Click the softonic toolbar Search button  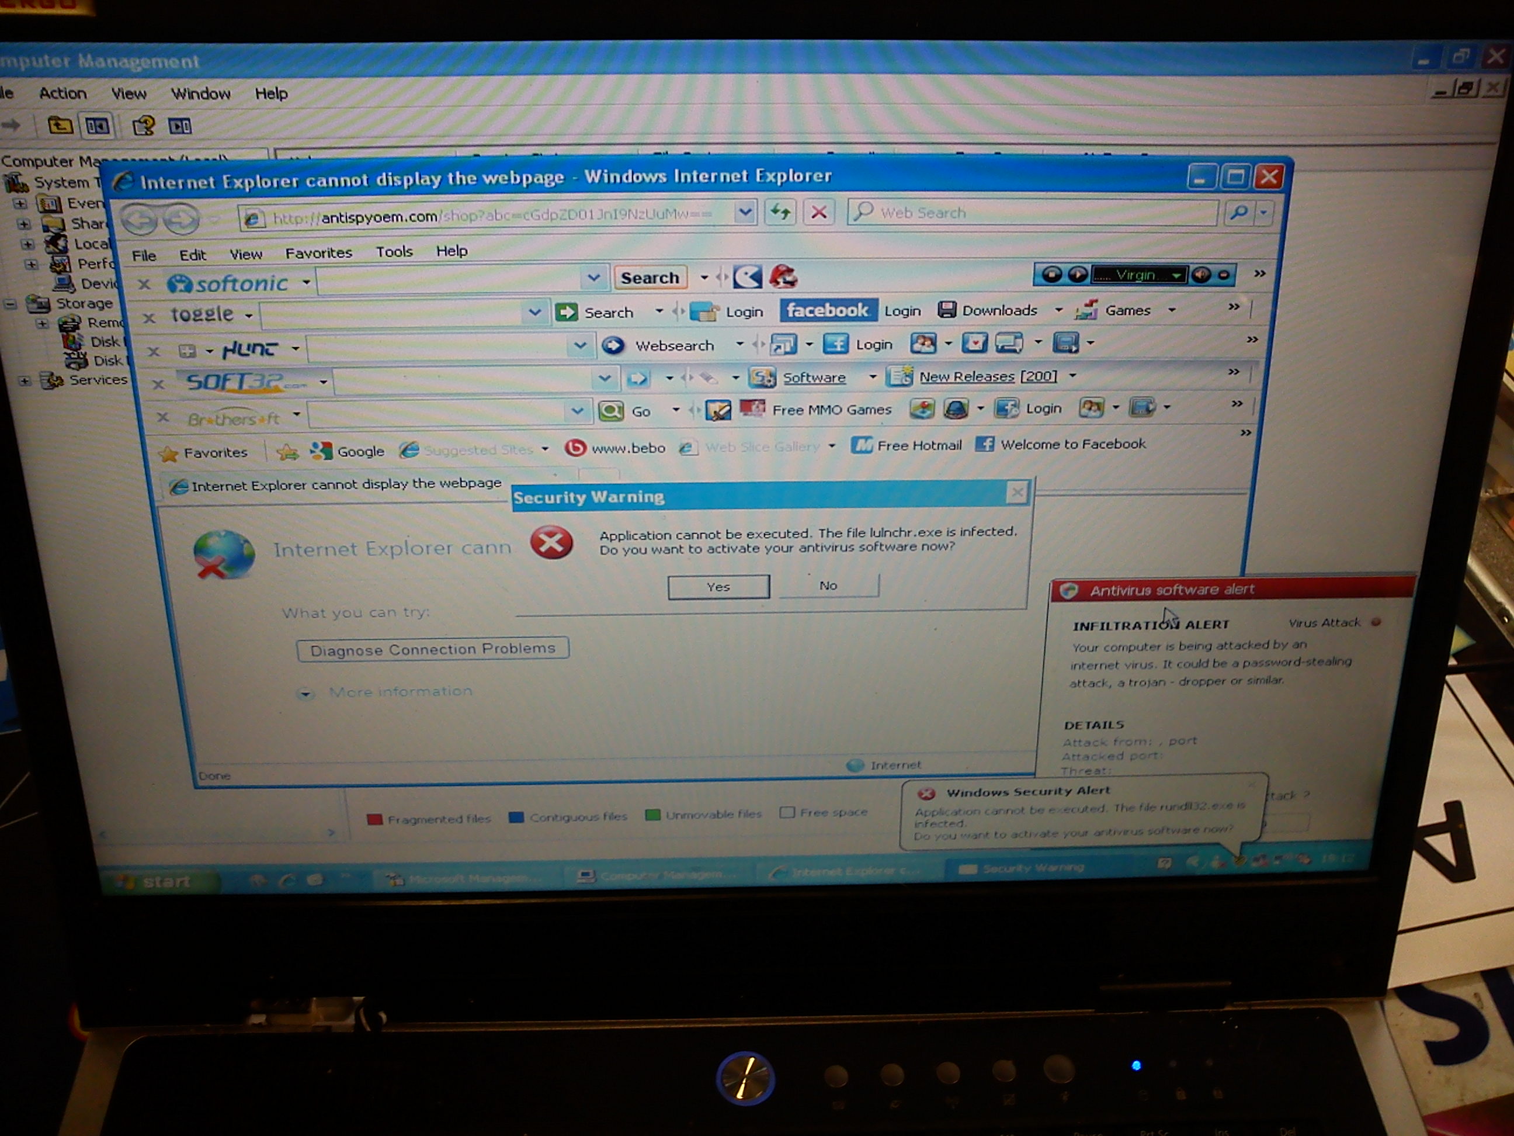point(650,278)
